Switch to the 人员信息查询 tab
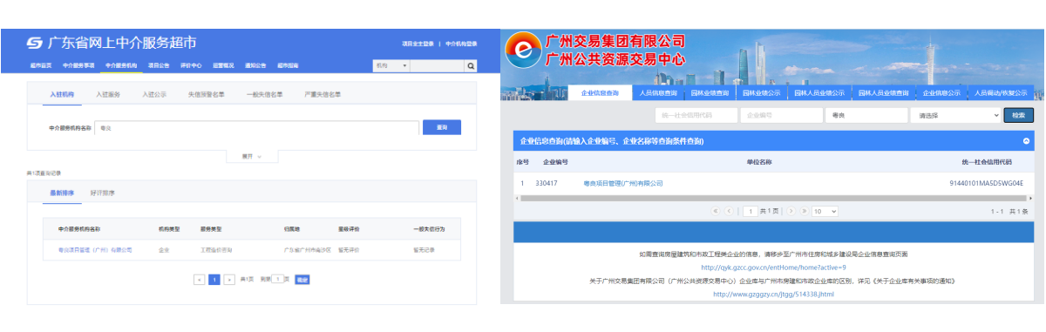 pyautogui.click(x=658, y=92)
